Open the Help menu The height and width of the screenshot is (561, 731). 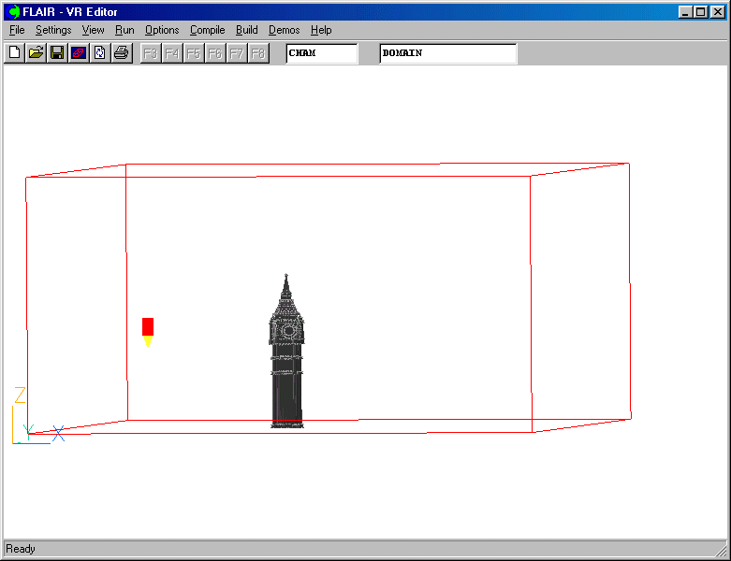(x=321, y=30)
